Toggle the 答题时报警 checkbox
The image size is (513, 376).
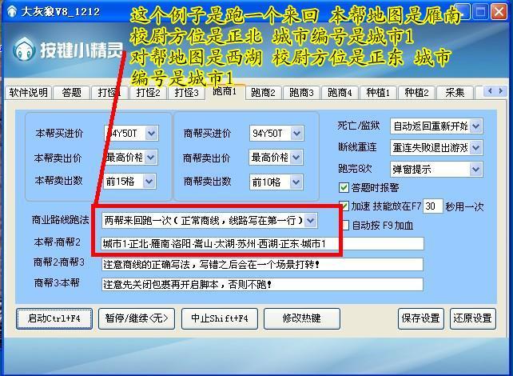[x=344, y=188]
